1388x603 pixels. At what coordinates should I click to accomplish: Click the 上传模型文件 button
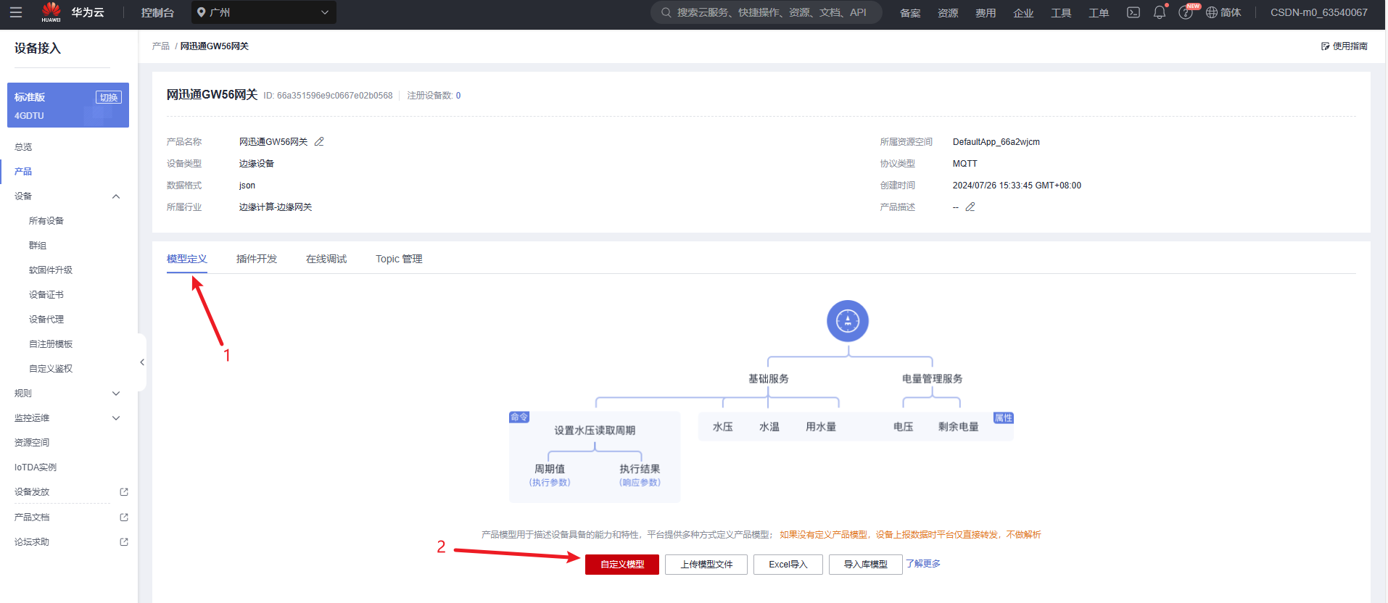coord(706,565)
